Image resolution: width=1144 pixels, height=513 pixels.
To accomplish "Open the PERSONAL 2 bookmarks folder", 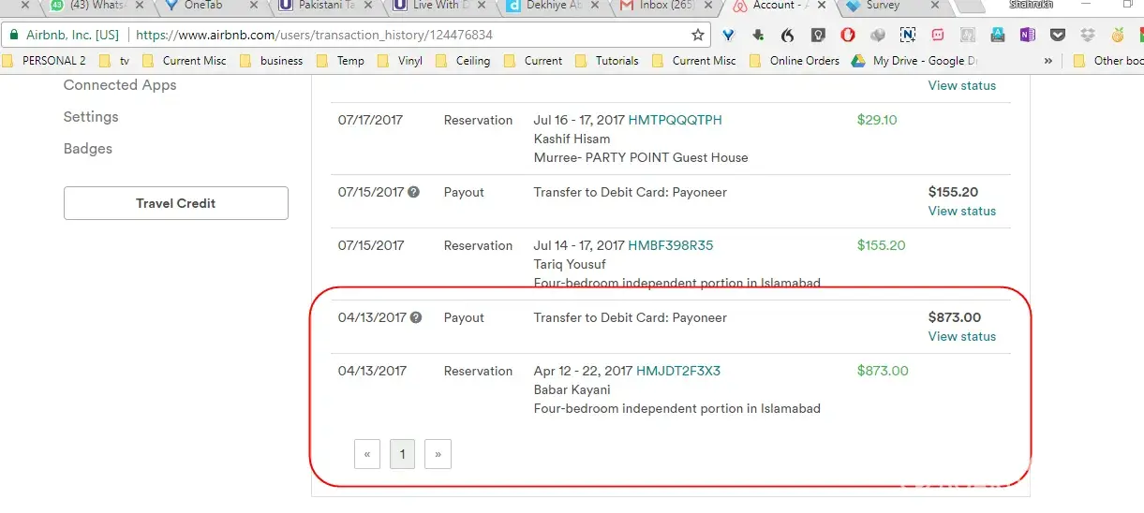I will pos(45,61).
